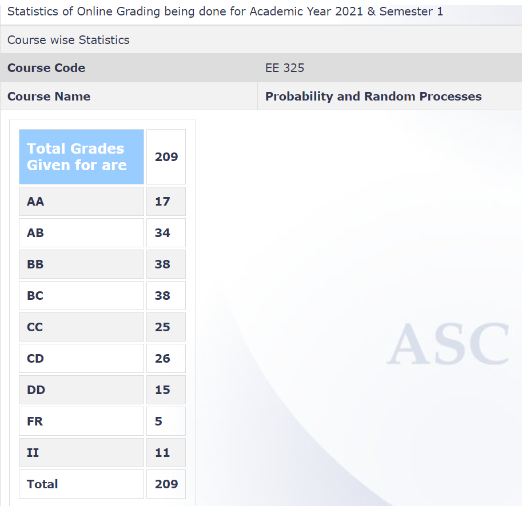The image size is (522, 506).
Task: Select the Probability and Random Processes course name
Action: pos(373,97)
